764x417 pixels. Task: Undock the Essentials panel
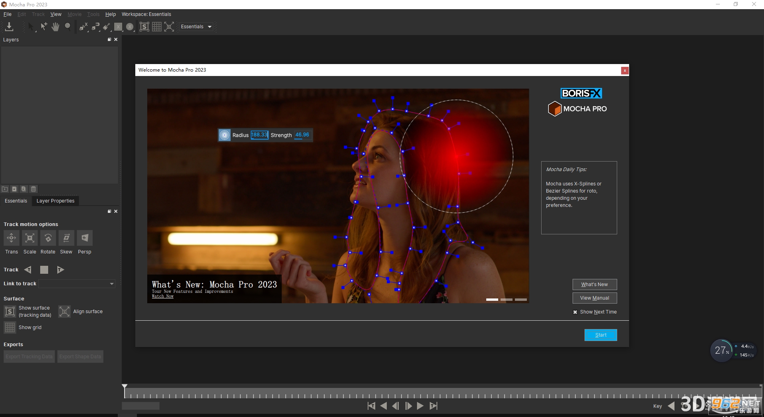(x=109, y=211)
